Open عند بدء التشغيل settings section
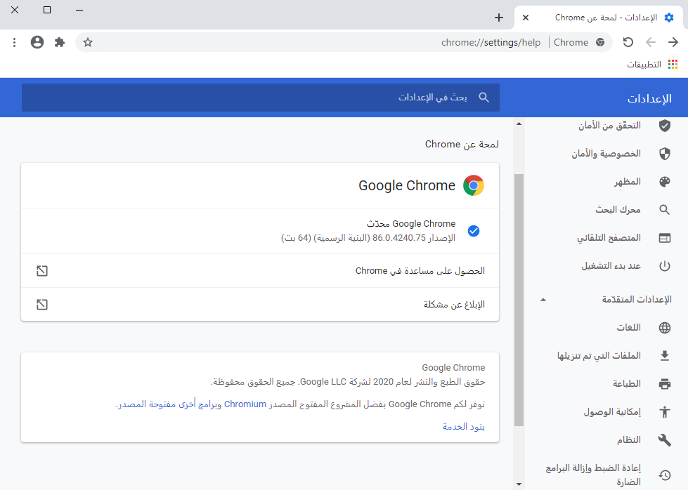Viewport: 688px width, 490px height. pos(611,266)
